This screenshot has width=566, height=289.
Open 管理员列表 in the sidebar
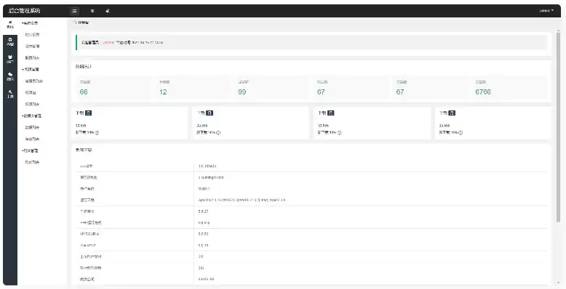pyautogui.click(x=34, y=81)
